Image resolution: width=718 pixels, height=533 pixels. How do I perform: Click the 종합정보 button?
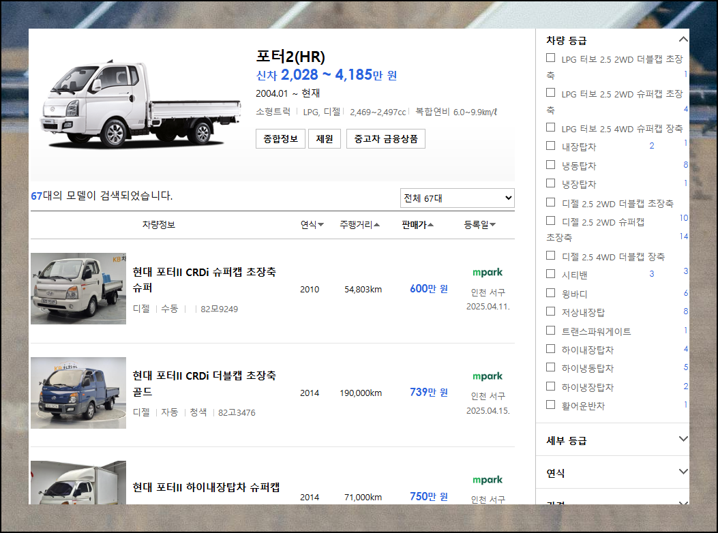coord(280,139)
